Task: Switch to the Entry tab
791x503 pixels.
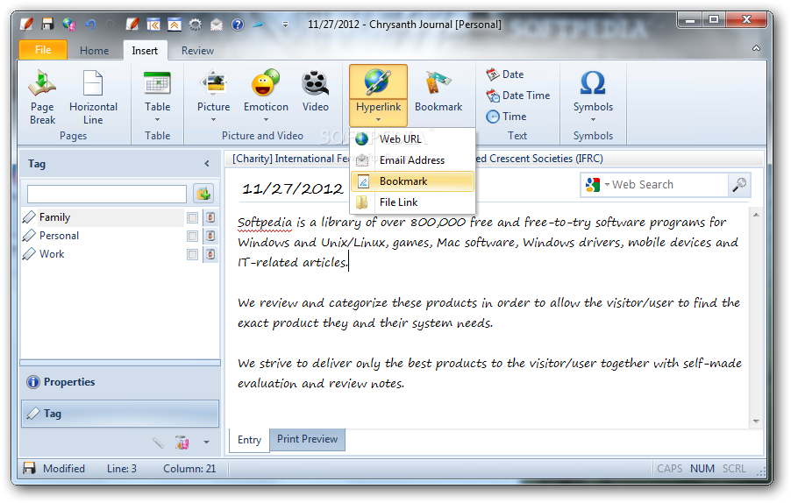Action: point(249,440)
